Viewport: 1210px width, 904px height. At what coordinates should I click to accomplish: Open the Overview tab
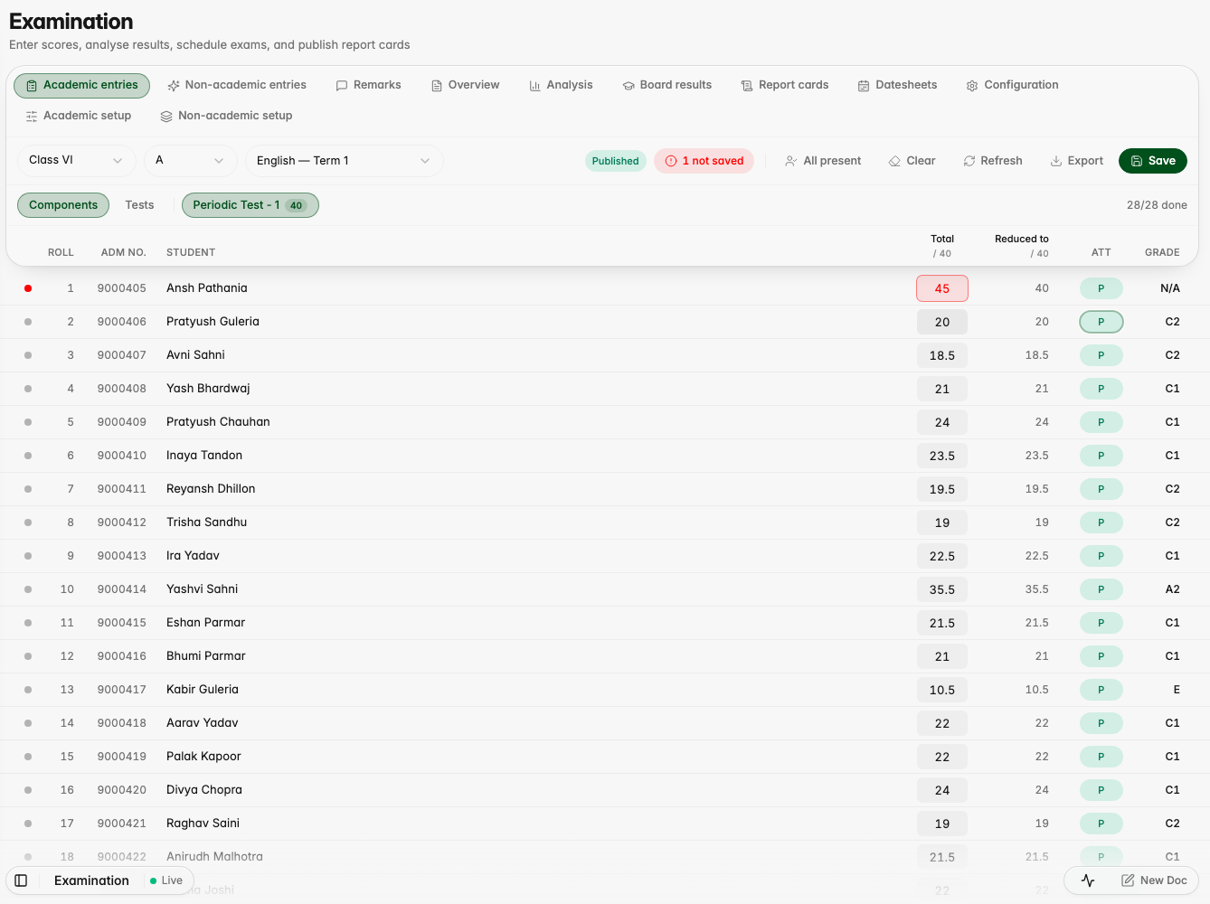click(465, 85)
